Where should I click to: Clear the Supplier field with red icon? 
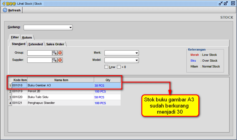click(x=60, y=60)
